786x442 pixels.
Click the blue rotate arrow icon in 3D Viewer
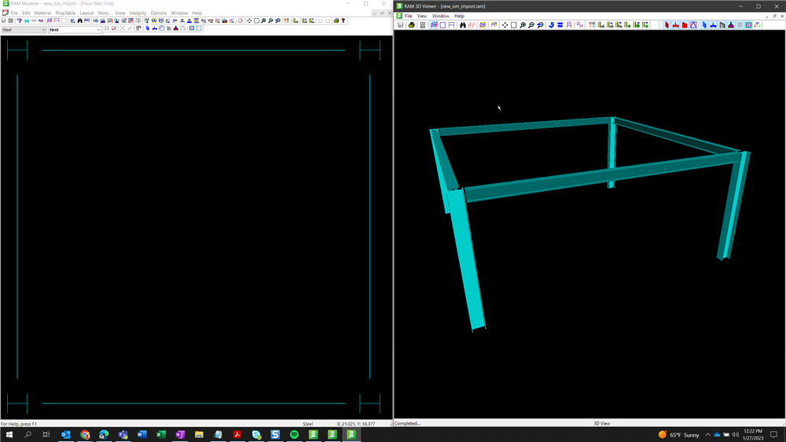pos(552,25)
